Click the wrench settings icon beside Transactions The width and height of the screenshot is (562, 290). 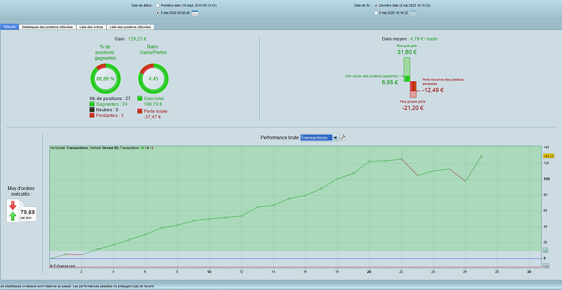click(x=343, y=137)
